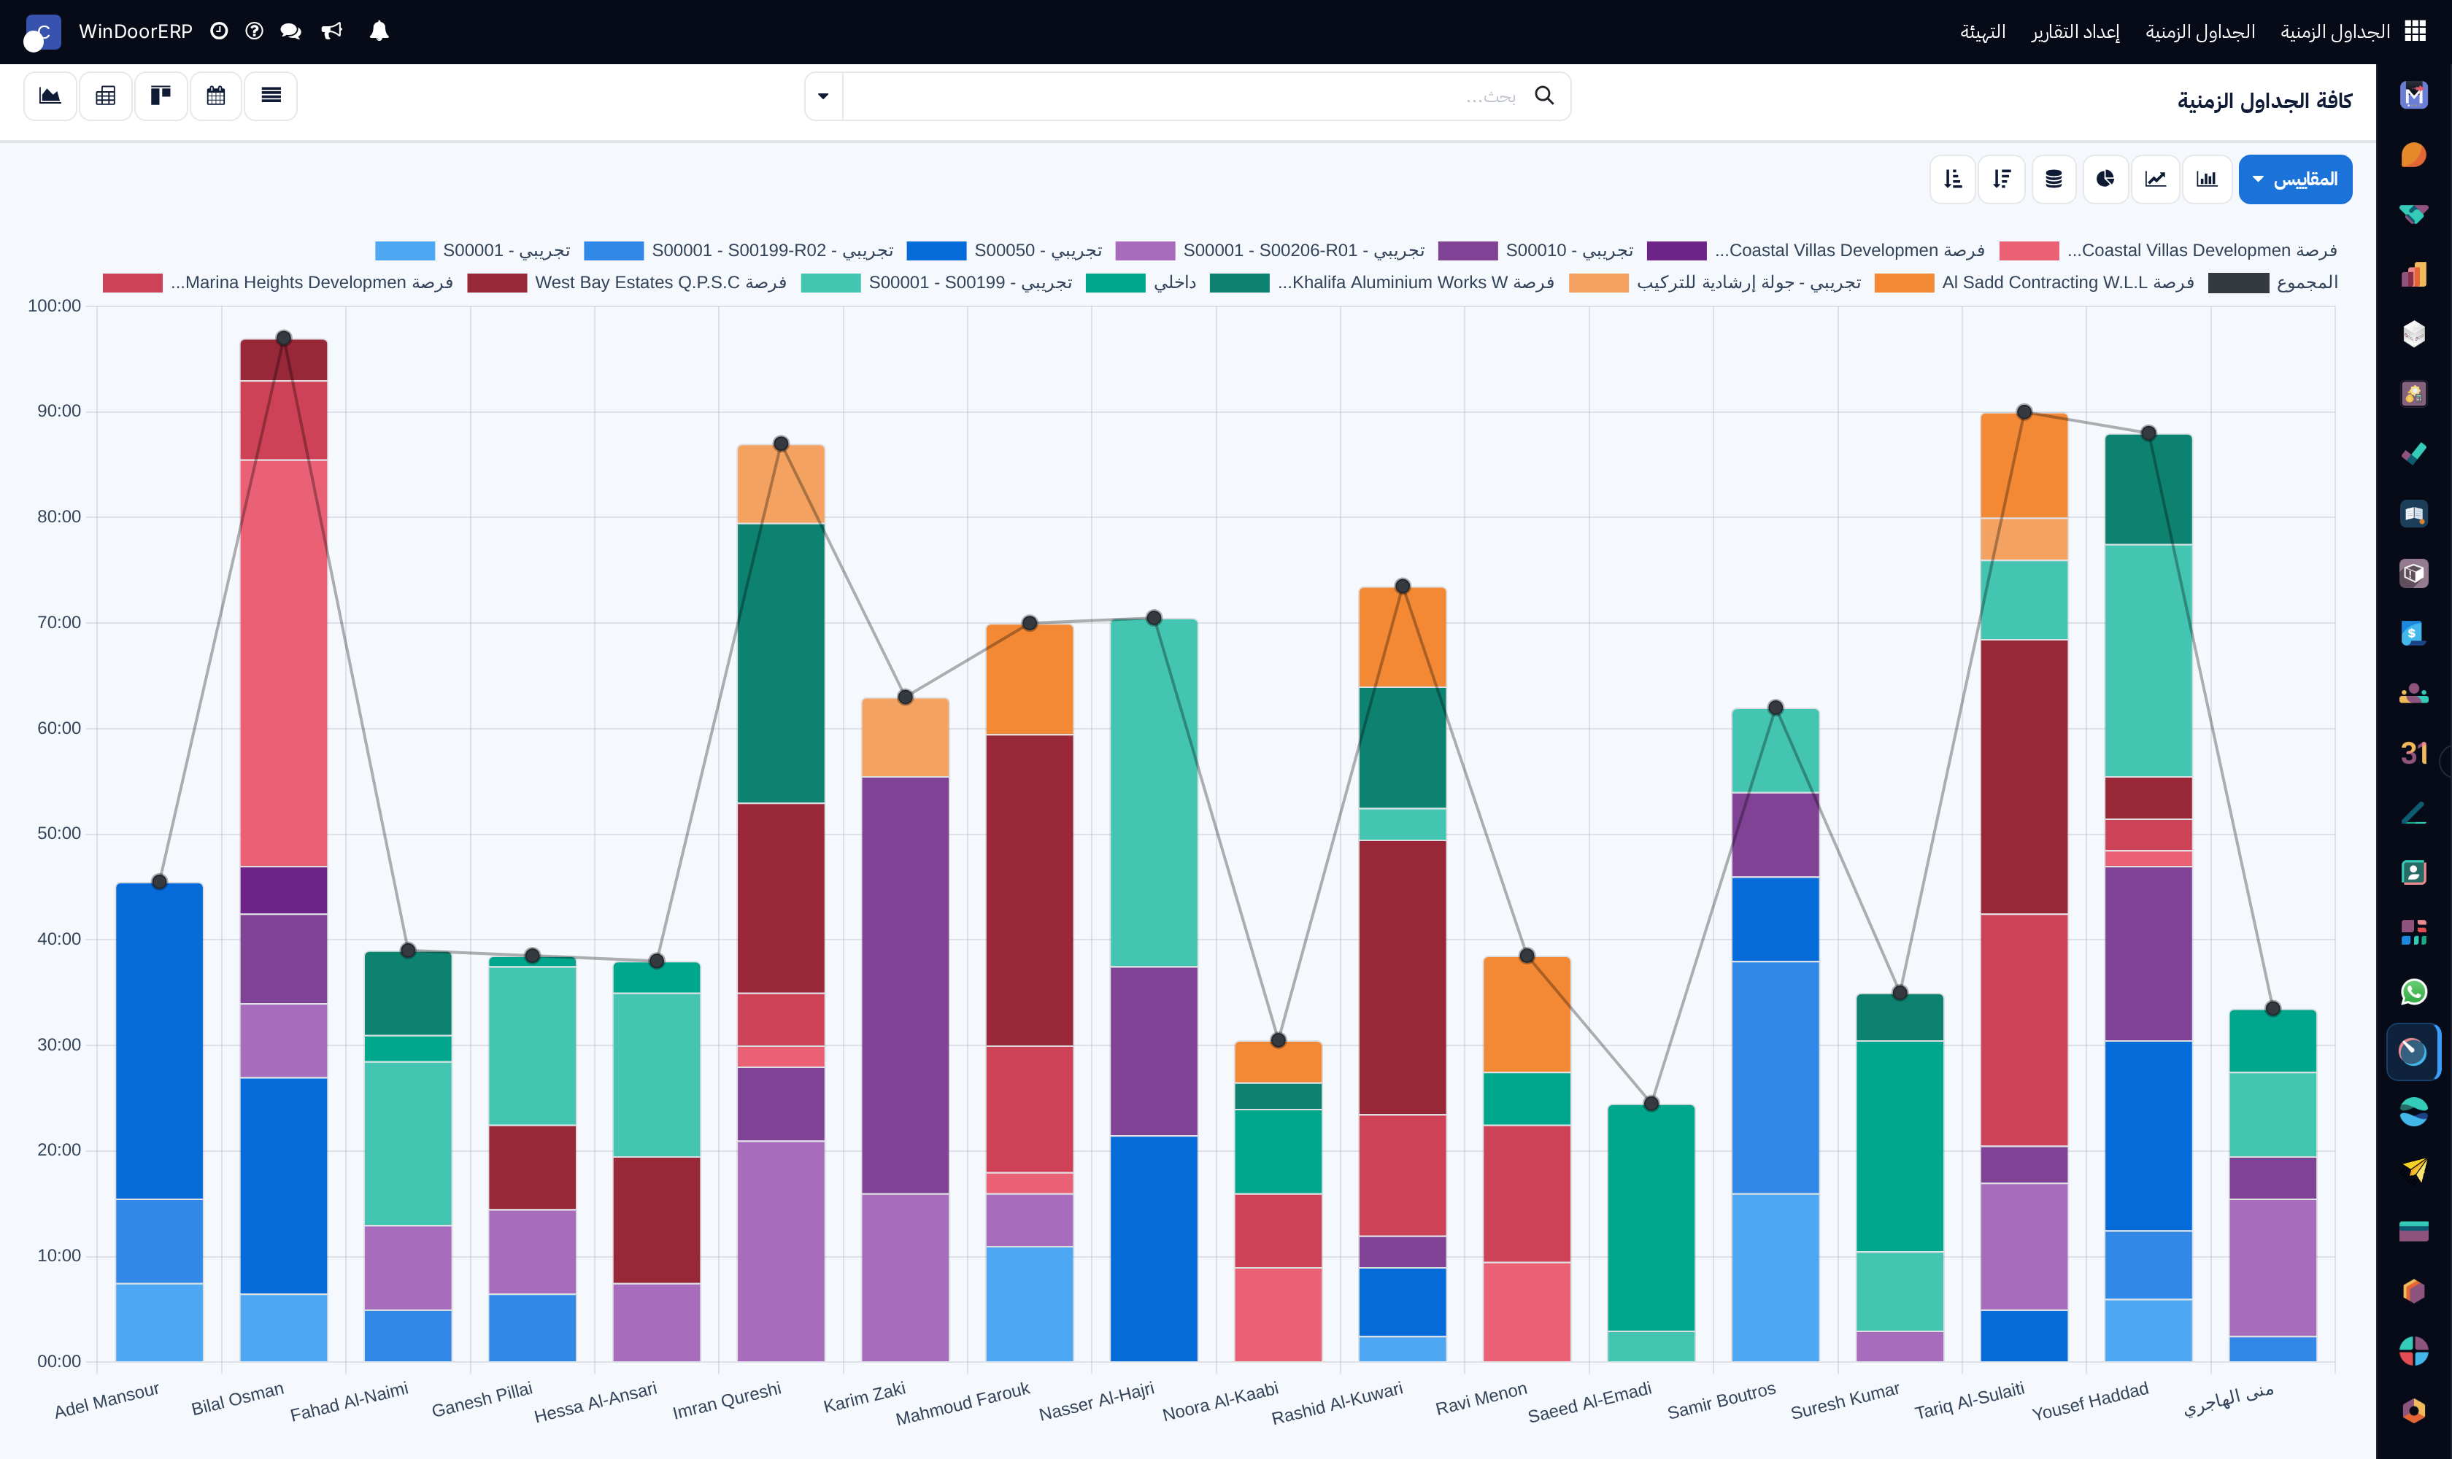Viewport: 2452px width, 1459px height.
Task: Click the pink Coastal Villas Developmen legend entry
Action: coord(2167,251)
